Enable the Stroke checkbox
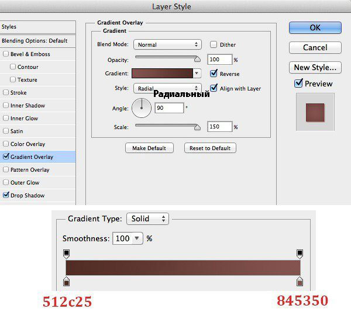The width and height of the screenshot is (351, 323). pyautogui.click(x=6, y=92)
